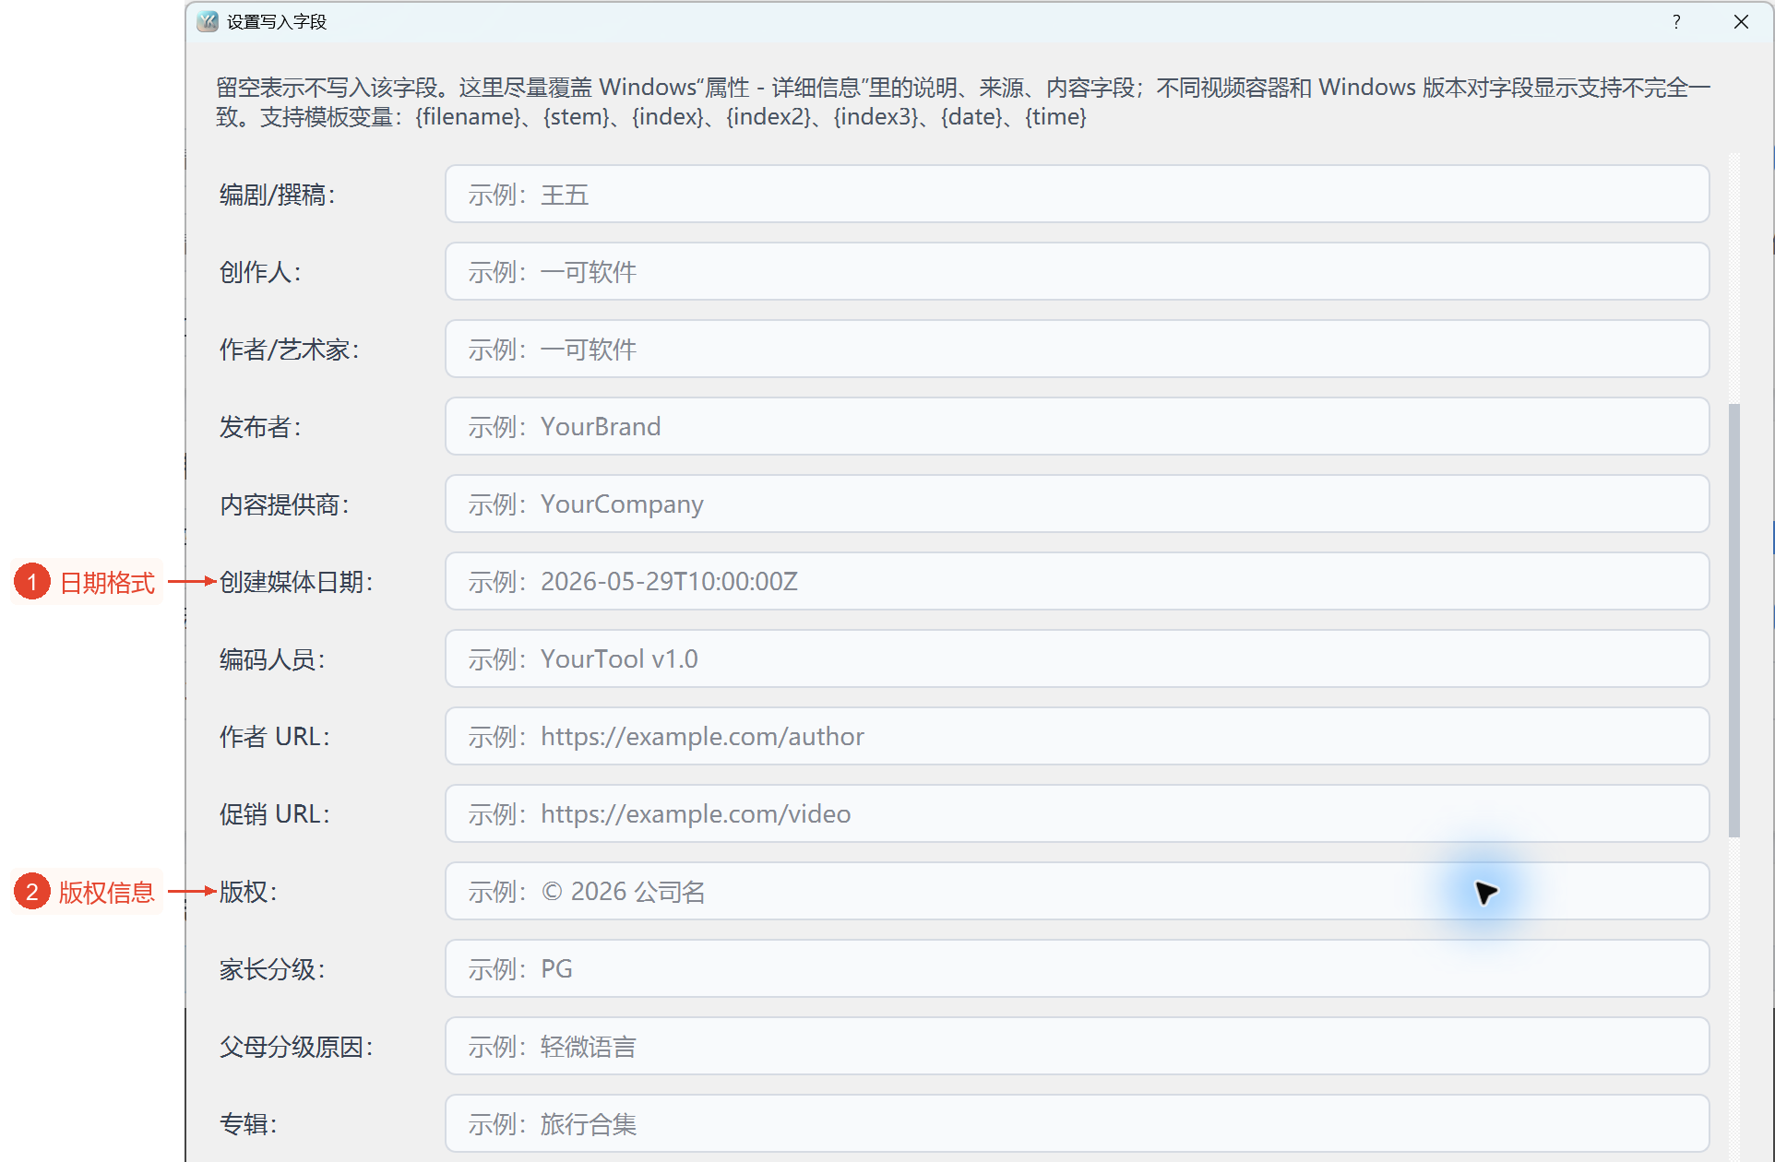The width and height of the screenshot is (1775, 1162).
Task: Click the 父母分级原因 label
Action: [296, 1047]
